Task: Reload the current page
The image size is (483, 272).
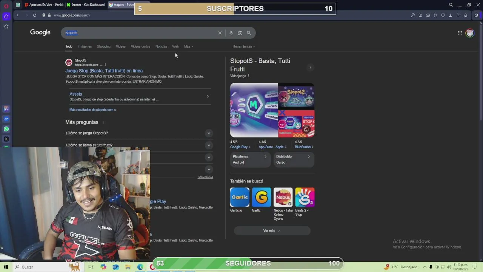Action: point(35,15)
